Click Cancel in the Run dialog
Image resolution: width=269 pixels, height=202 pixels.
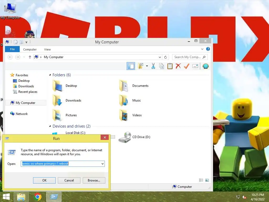click(69, 180)
